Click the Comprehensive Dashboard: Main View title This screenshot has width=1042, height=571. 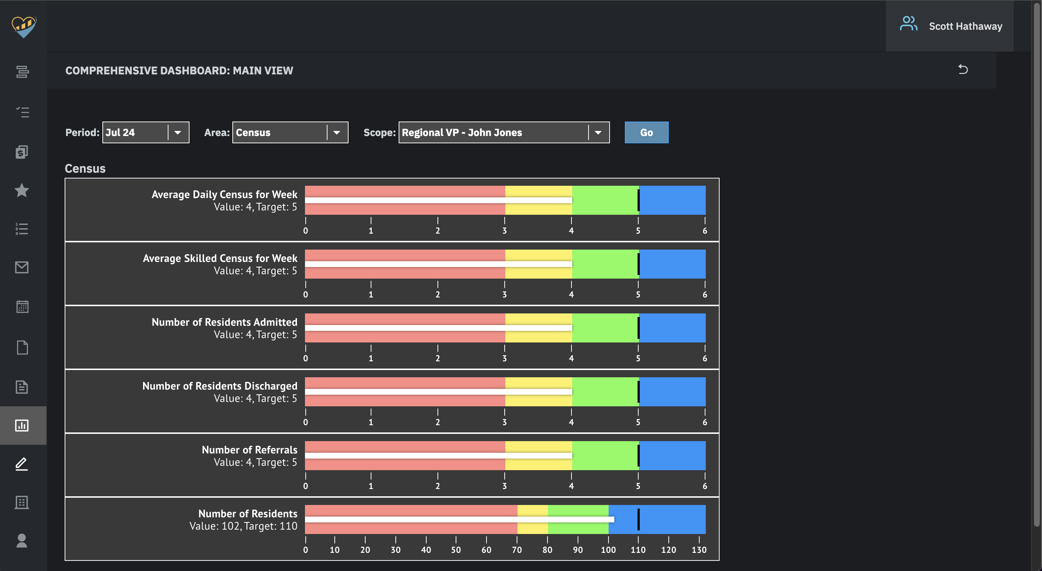pos(179,71)
